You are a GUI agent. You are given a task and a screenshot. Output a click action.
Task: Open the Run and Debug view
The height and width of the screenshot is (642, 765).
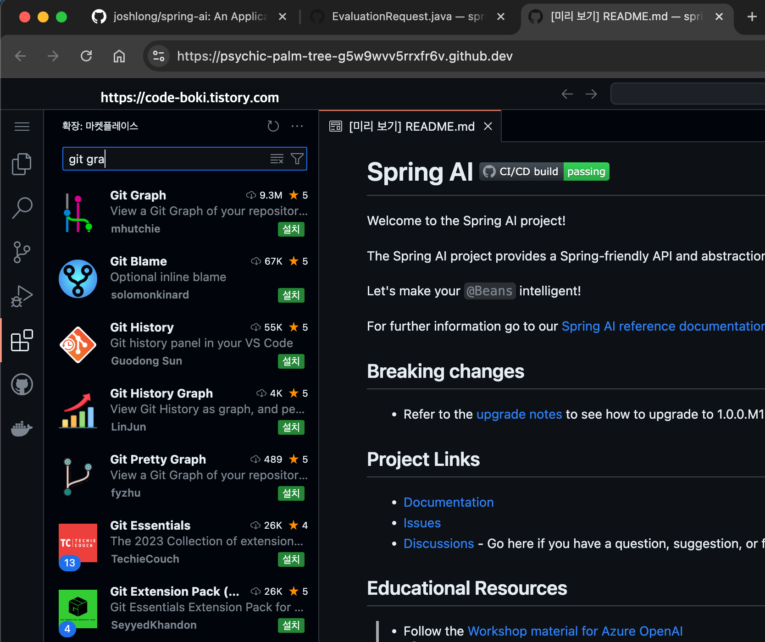pyautogui.click(x=22, y=296)
